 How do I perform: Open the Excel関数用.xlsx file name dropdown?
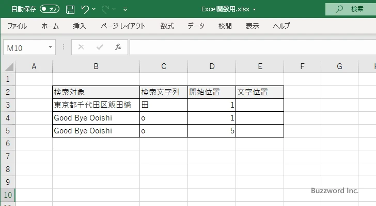tap(254, 10)
